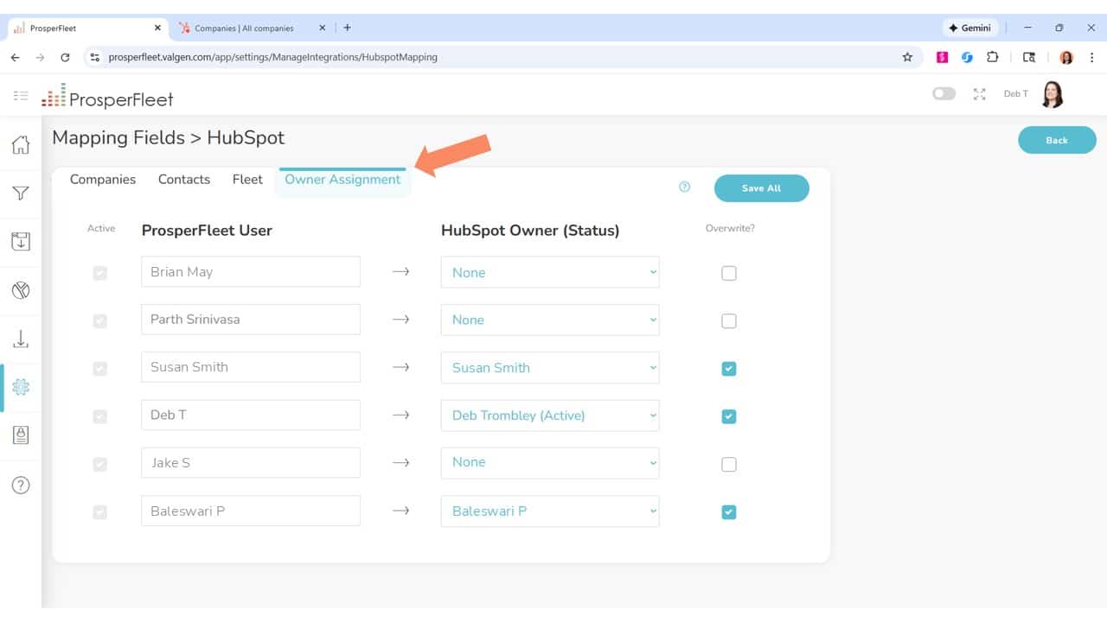Open Susan Smith HubSpot Owner dropdown

point(550,367)
